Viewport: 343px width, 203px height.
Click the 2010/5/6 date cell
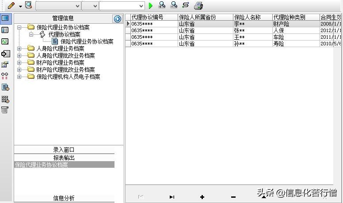331,44
